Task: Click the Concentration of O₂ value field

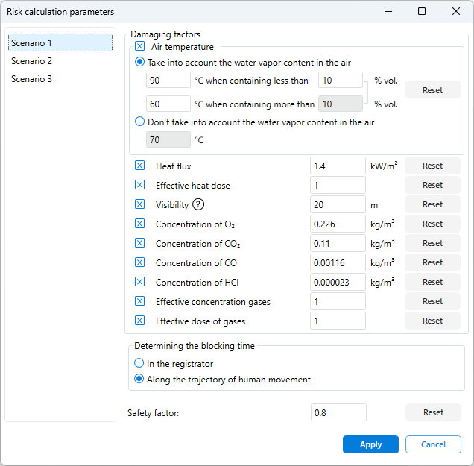Action: coord(338,224)
